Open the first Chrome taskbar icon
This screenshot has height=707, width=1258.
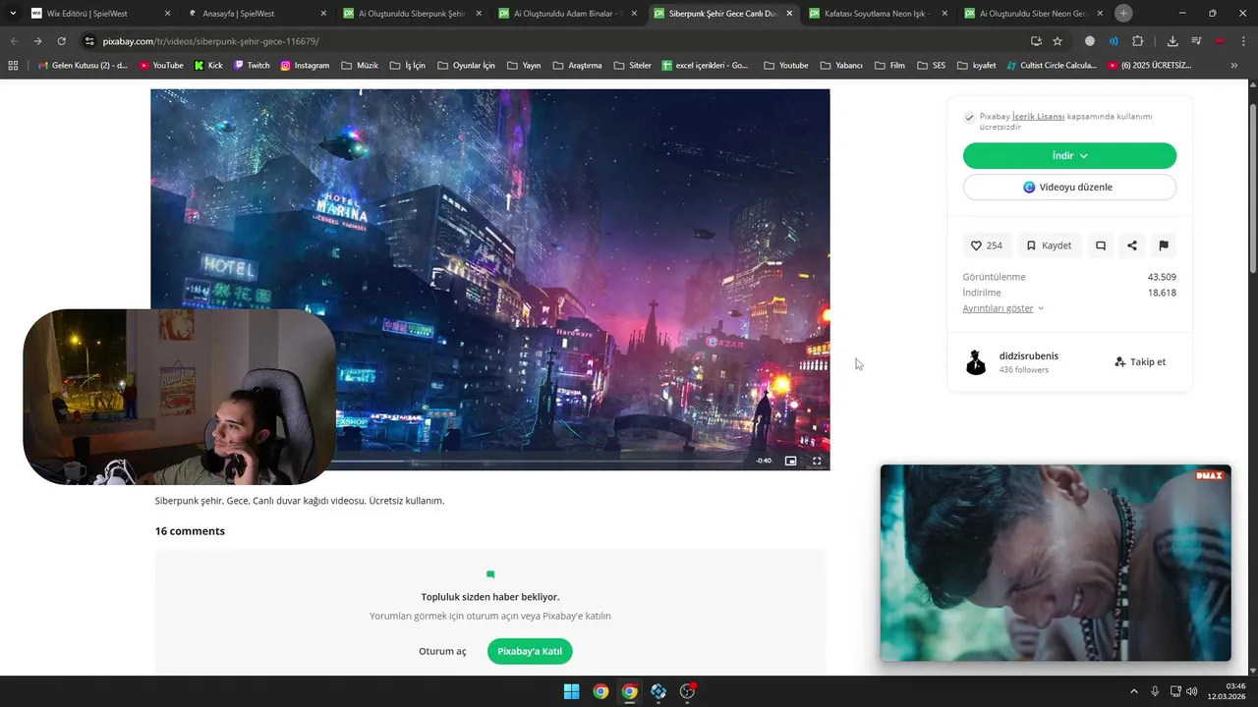[x=600, y=691]
